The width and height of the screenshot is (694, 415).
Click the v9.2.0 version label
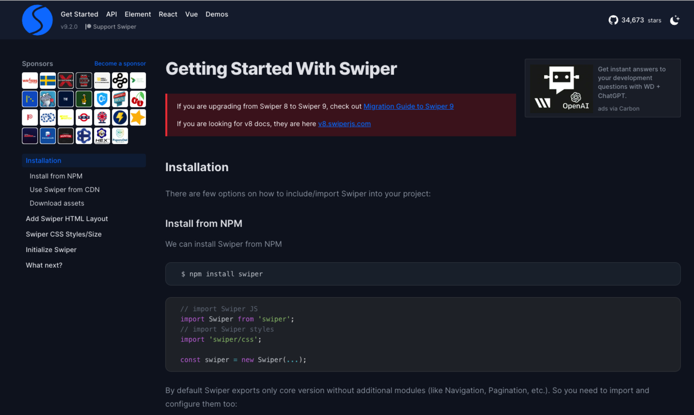[x=69, y=27]
